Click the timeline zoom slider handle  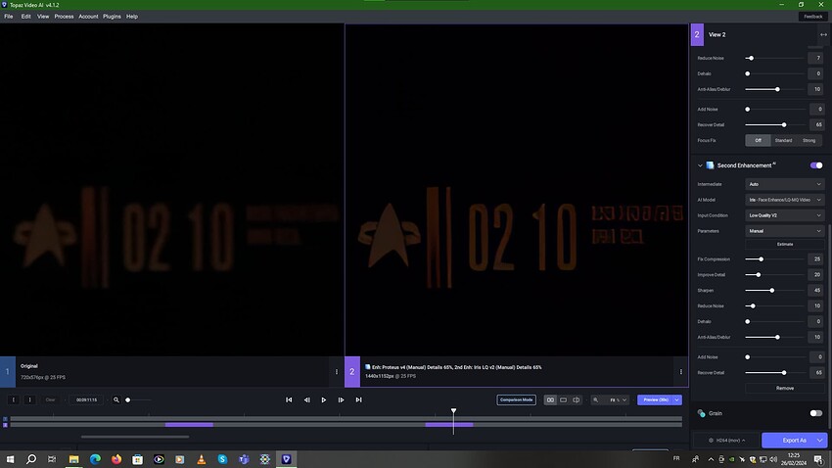[x=128, y=399]
